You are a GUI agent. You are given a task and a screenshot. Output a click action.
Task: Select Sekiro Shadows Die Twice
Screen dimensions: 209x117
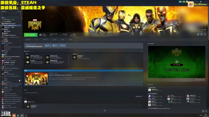[x=11, y=86]
